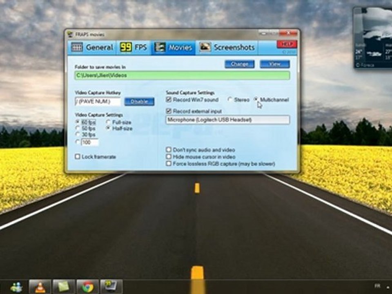The image size is (392, 294).
Task: Open VLC media player from the taskbar
Action: pos(40,287)
